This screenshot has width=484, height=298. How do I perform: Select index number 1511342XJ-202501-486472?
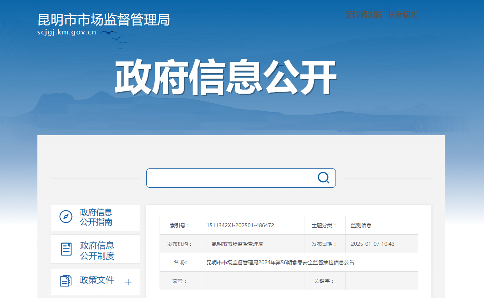click(x=240, y=225)
